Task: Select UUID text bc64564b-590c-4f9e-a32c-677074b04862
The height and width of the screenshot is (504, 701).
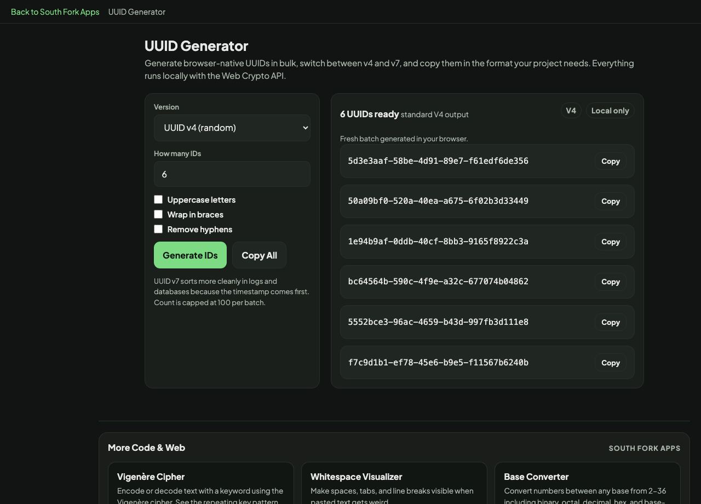Action: 438,282
